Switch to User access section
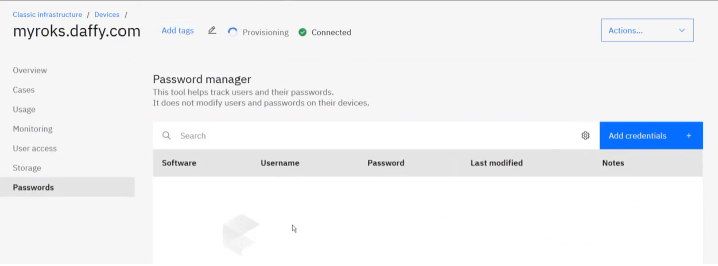The width and height of the screenshot is (718, 266). click(35, 148)
